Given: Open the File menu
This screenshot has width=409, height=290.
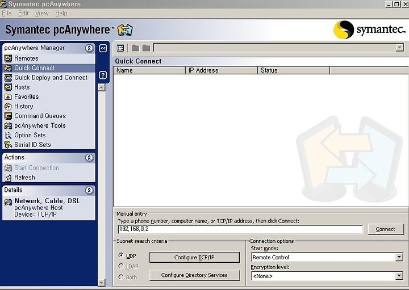Looking at the screenshot, I should [x=7, y=13].
